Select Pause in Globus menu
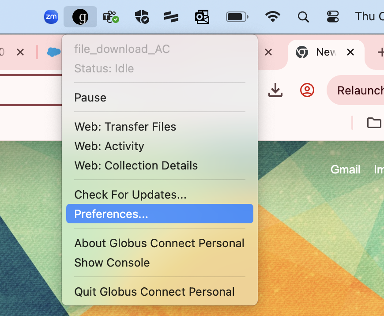Image resolution: width=384 pixels, height=316 pixels. (160, 98)
